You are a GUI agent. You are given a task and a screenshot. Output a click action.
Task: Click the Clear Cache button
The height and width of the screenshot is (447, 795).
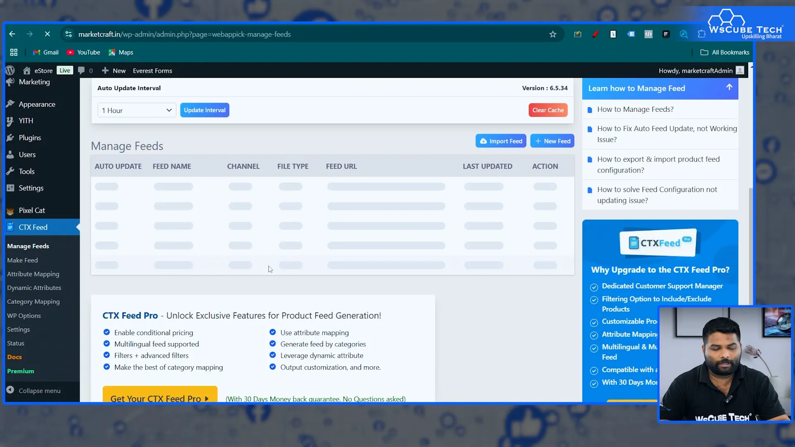548,110
